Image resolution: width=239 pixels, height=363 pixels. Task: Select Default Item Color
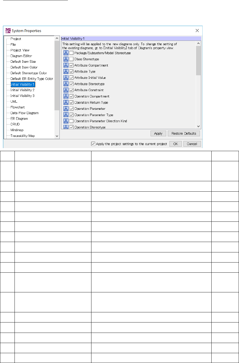24,67
